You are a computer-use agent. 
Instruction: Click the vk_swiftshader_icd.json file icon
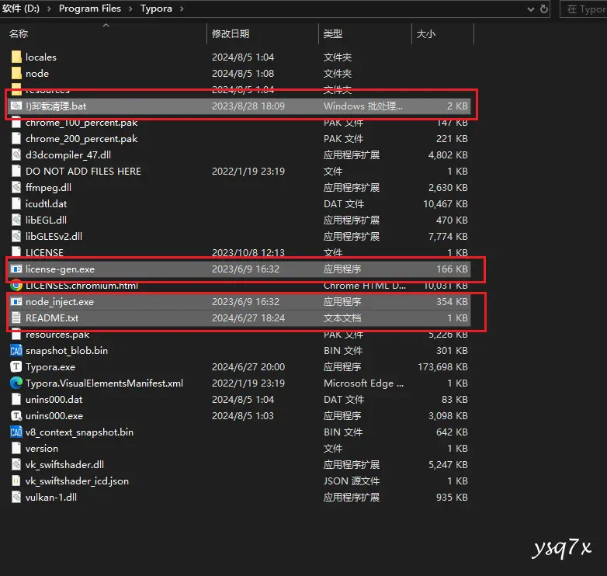[x=16, y=481]
